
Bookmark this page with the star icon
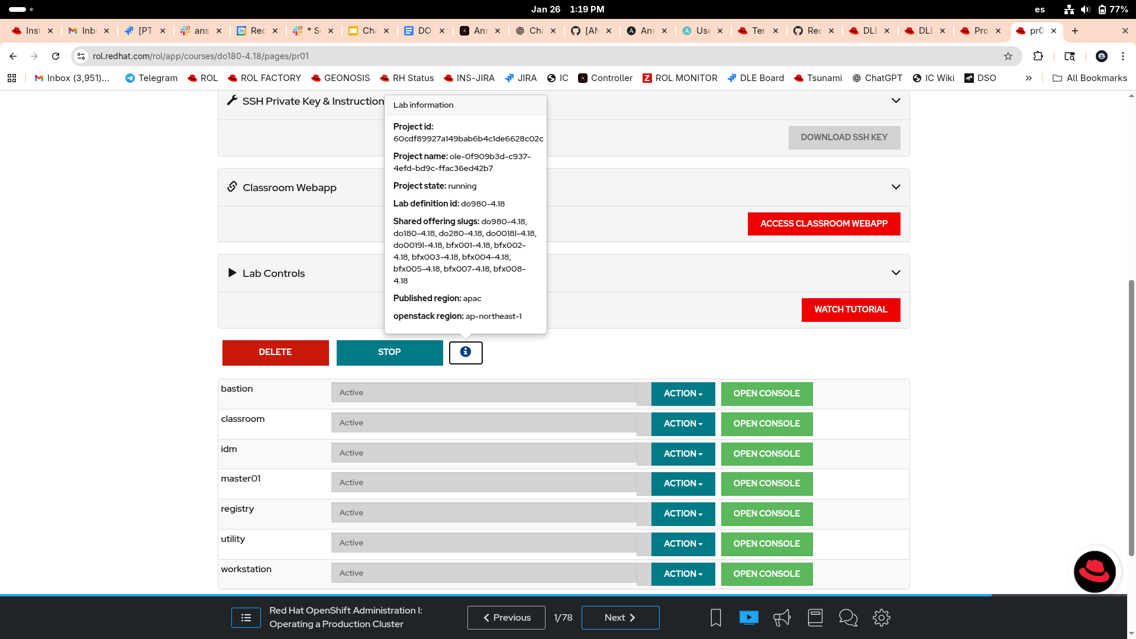click(1008, 56)
